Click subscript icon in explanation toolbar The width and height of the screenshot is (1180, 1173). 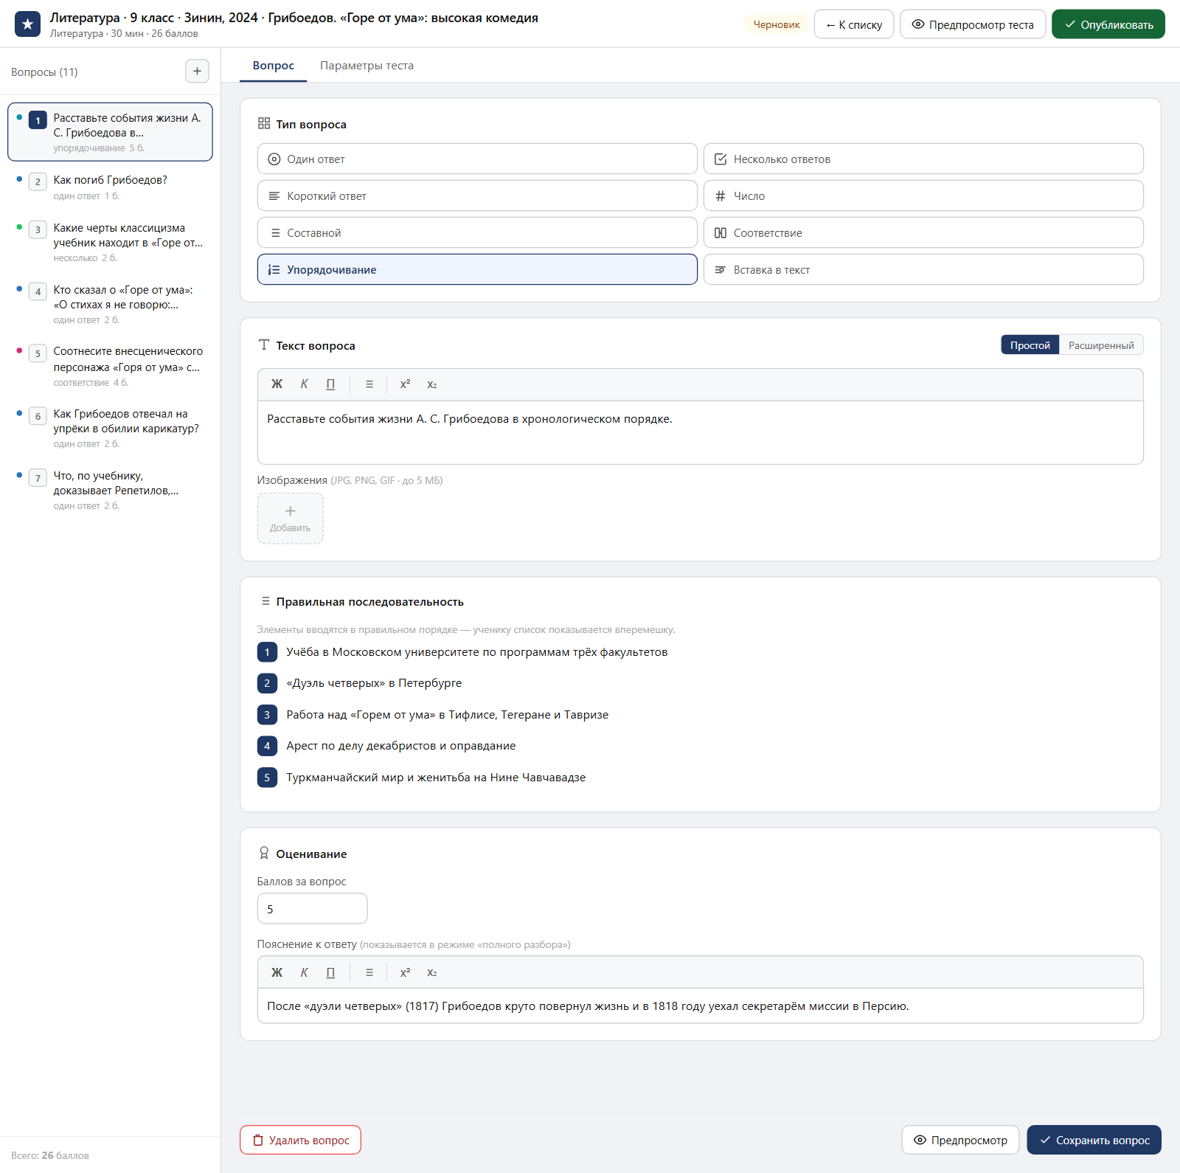click(432, 972)
